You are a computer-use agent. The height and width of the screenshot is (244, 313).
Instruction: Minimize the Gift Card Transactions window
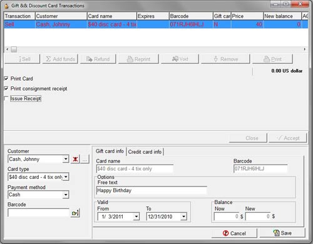tap(275, 4)
